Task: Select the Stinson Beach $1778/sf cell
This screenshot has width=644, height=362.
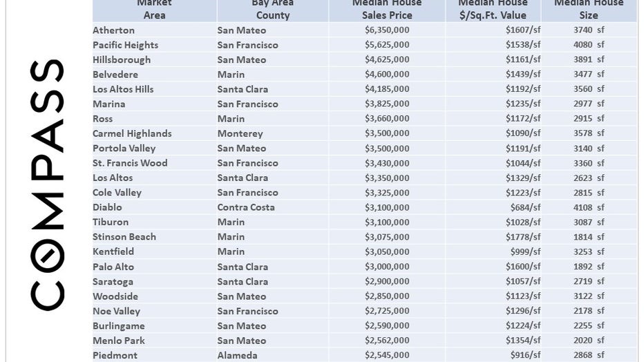Action: 523,237
